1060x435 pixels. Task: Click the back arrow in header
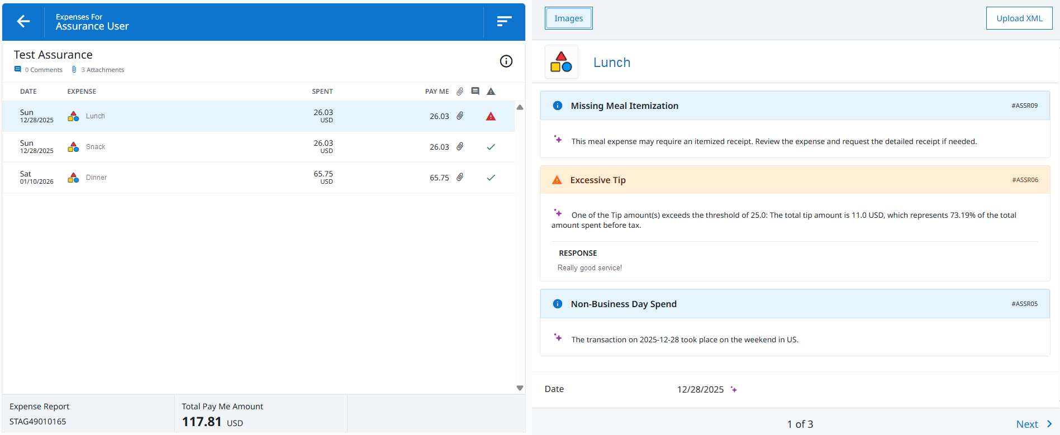click(23, 21)
